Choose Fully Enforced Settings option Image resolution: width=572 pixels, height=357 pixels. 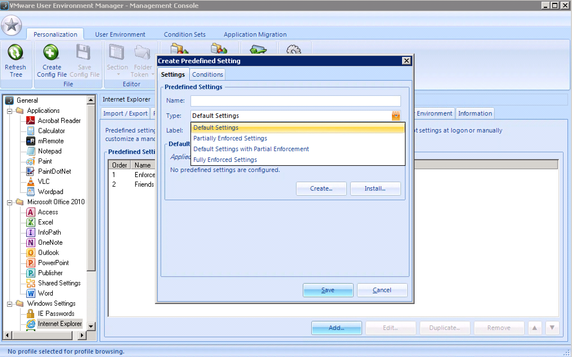(x=225, y=160)
